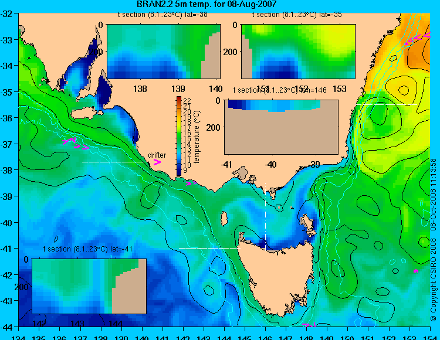This screenshot has width=440, height=340.
Task: Click the '-44' latitude axis label
Action: click(6, 327)
